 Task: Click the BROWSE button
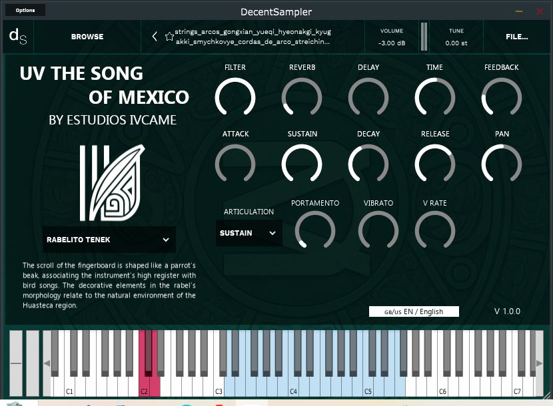[x=87, y=37]
